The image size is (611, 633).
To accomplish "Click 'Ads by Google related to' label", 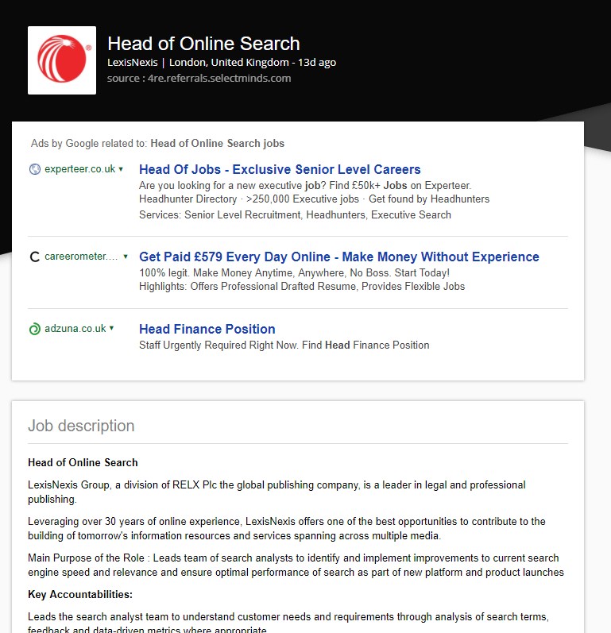I will [89, 143].
